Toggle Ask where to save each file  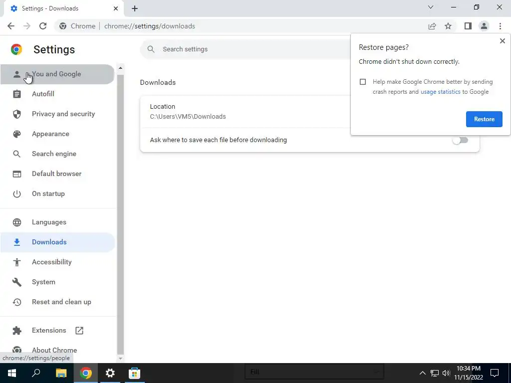coord(460,140)
